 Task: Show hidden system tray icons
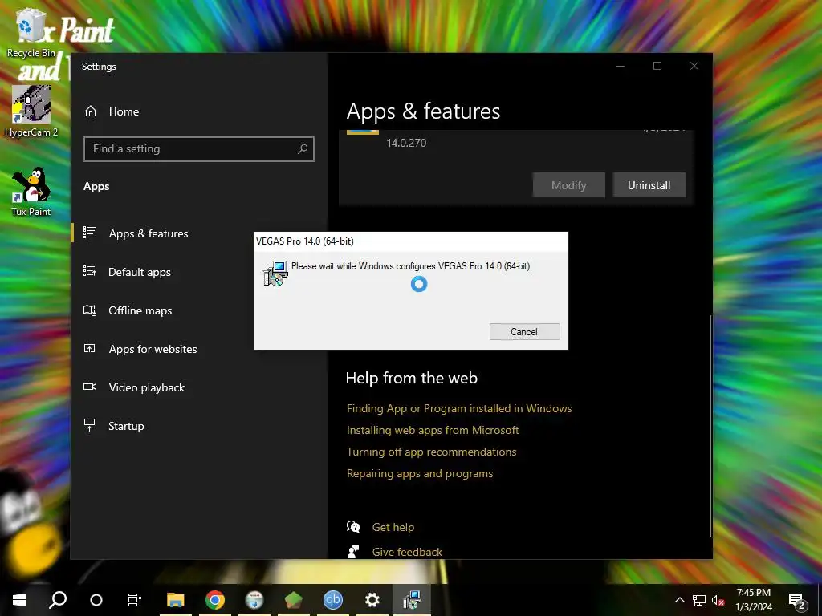pos(679,600)
